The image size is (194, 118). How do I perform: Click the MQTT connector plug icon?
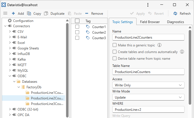pyautogui.click(x=14, y=65)
